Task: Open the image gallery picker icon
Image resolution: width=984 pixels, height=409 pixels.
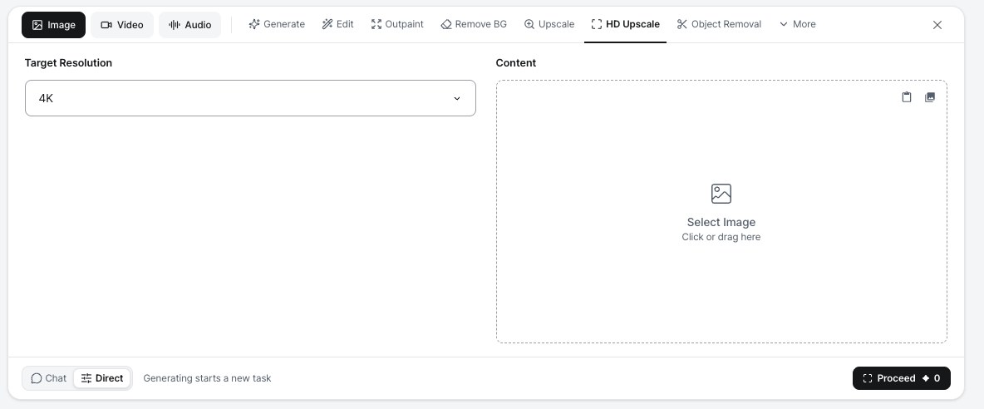Action: pos(929,97)
